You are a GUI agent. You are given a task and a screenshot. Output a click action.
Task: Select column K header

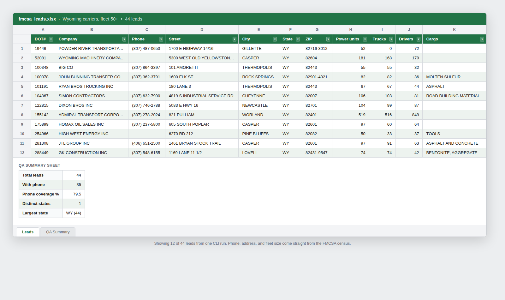pyautogui.click(x=454, y=30)
